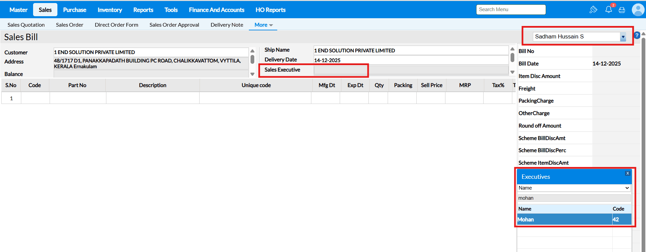
Task: Expand the More submenu
Action: (x=263, y=25)
